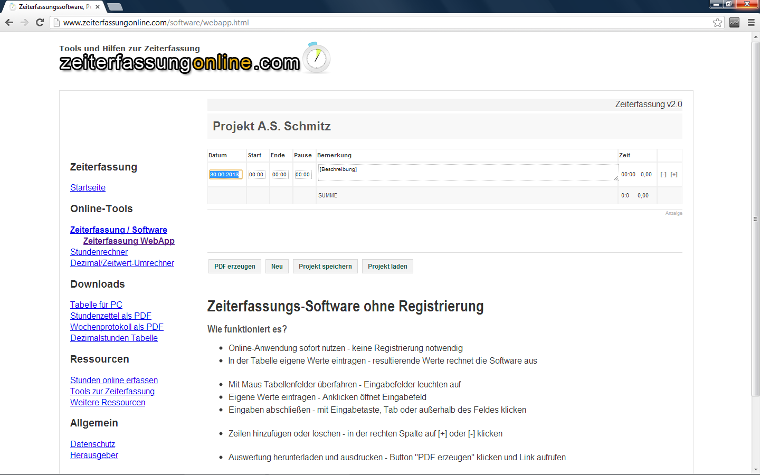Click the Datum field showing 30.06.2013
This screenshot has width=760, height=475.
tap(225, 175)
